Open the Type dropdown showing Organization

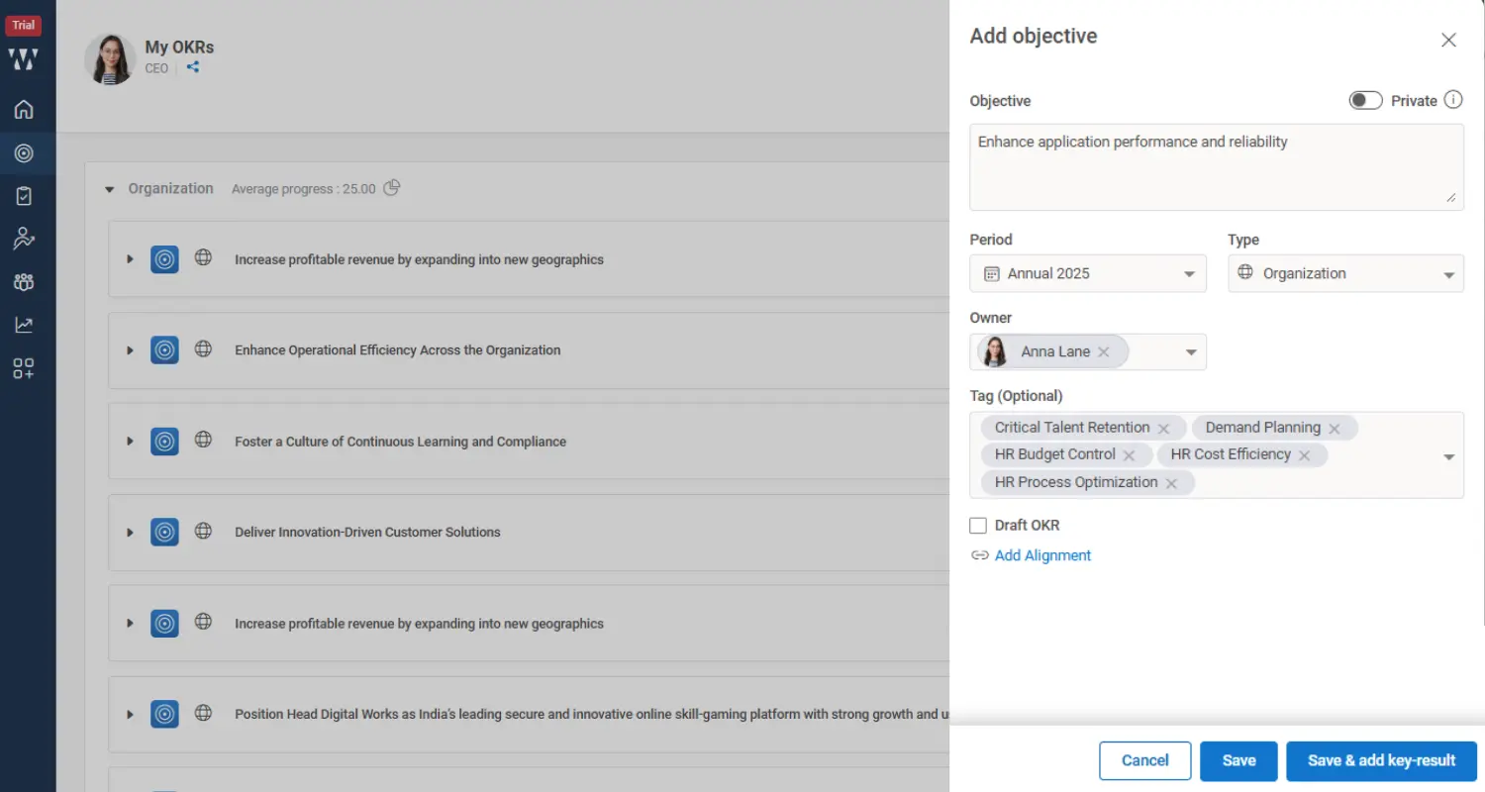pyautogui.click(x=1344, y=274)
